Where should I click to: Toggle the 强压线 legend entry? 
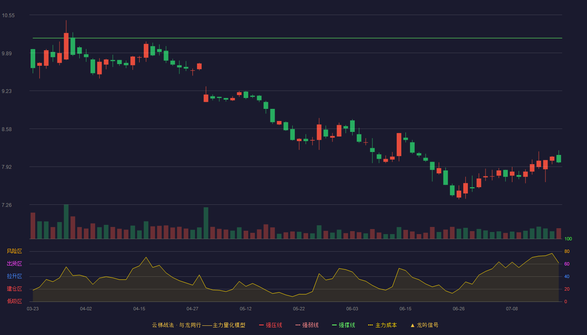pos(270,325)
